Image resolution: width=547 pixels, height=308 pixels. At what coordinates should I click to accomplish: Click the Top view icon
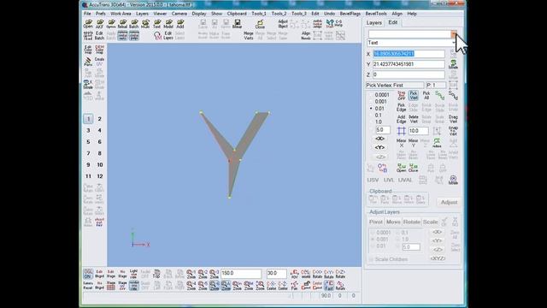[x=156, y=274]
